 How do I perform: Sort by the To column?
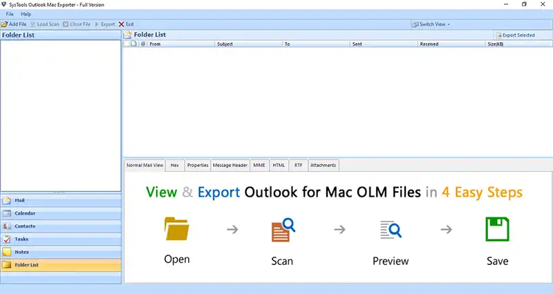(x=316, y=44)
